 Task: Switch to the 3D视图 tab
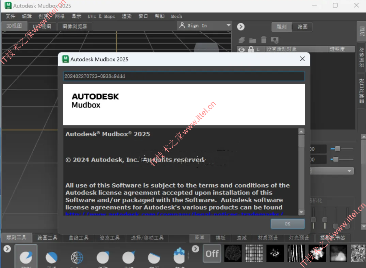point(14,26)
